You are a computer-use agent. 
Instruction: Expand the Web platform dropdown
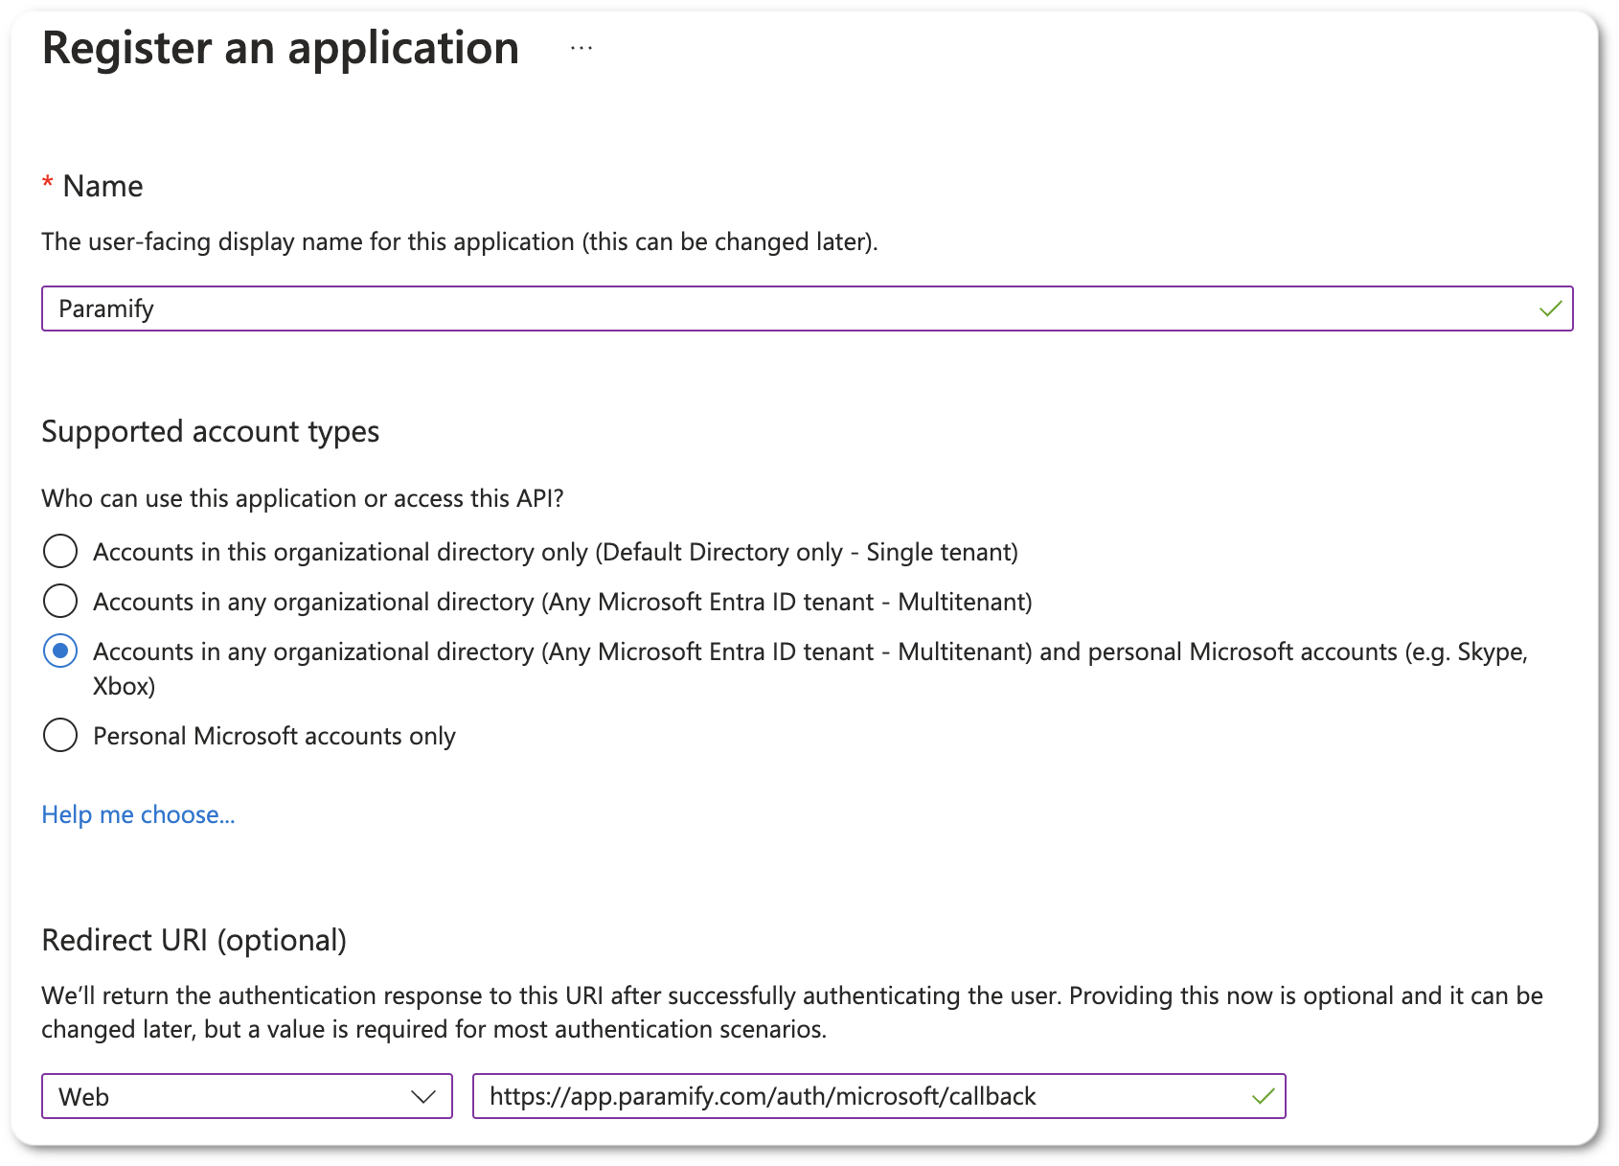pos(247,1096)
